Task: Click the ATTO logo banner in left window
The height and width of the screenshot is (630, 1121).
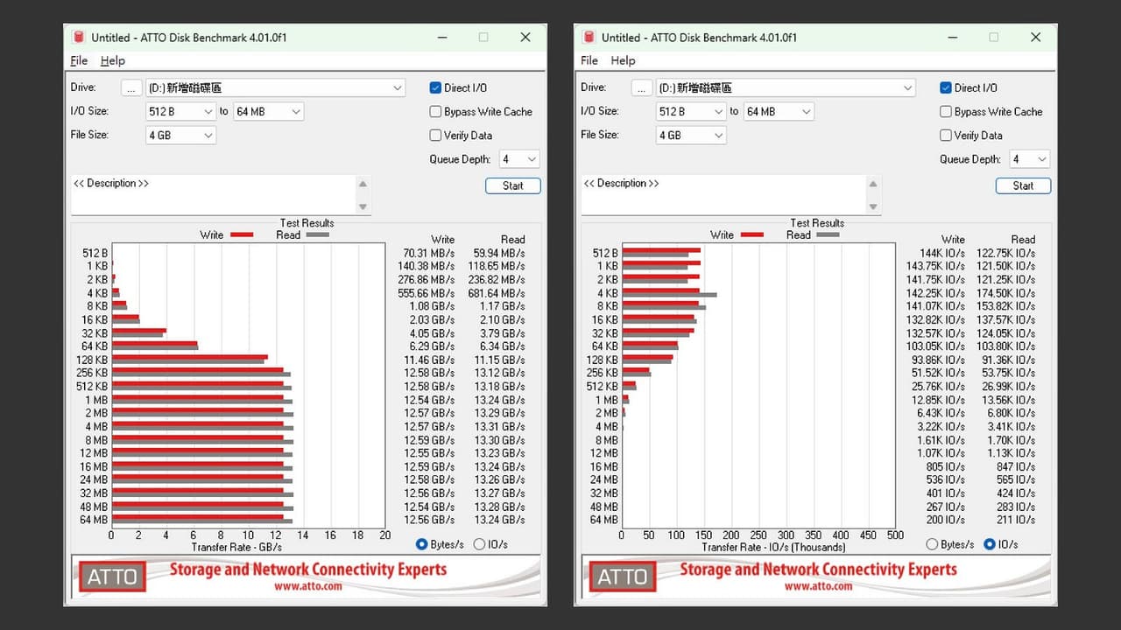Action: pos(305,576)
